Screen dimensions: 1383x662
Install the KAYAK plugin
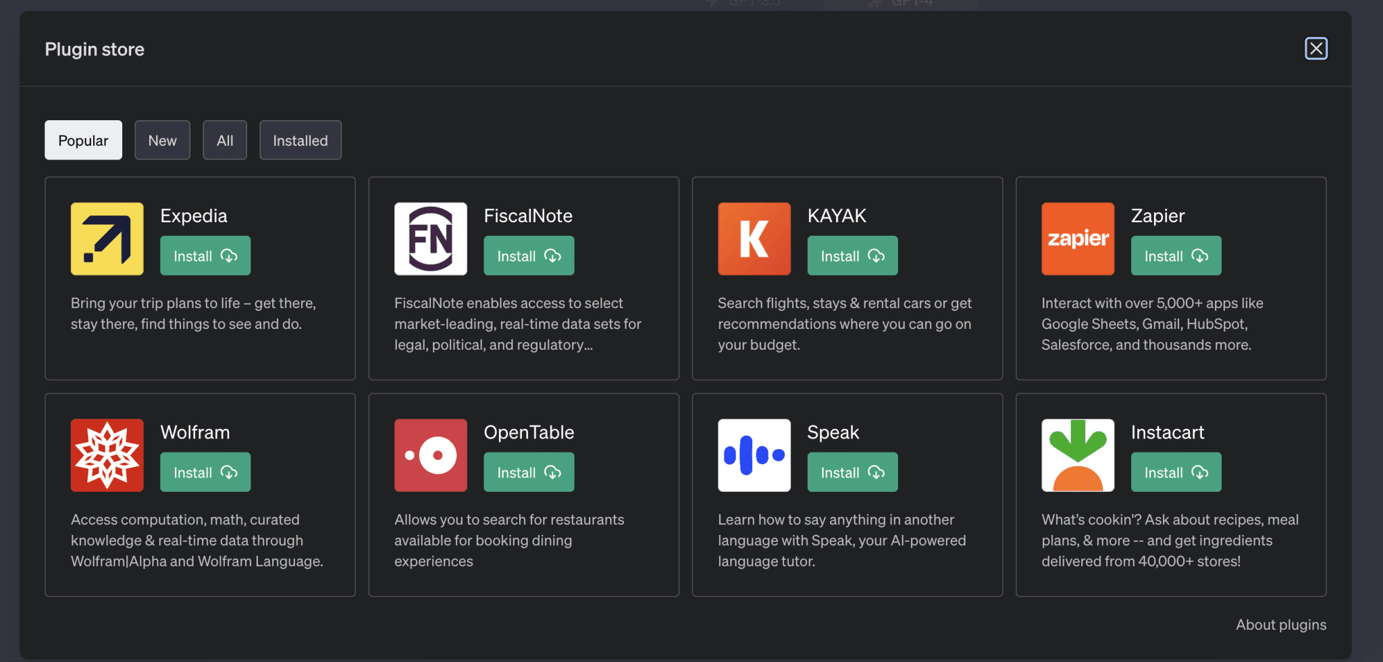(x=852, y=255)
